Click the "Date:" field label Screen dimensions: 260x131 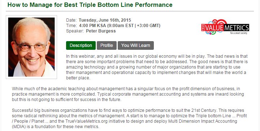tap(71, 20)
